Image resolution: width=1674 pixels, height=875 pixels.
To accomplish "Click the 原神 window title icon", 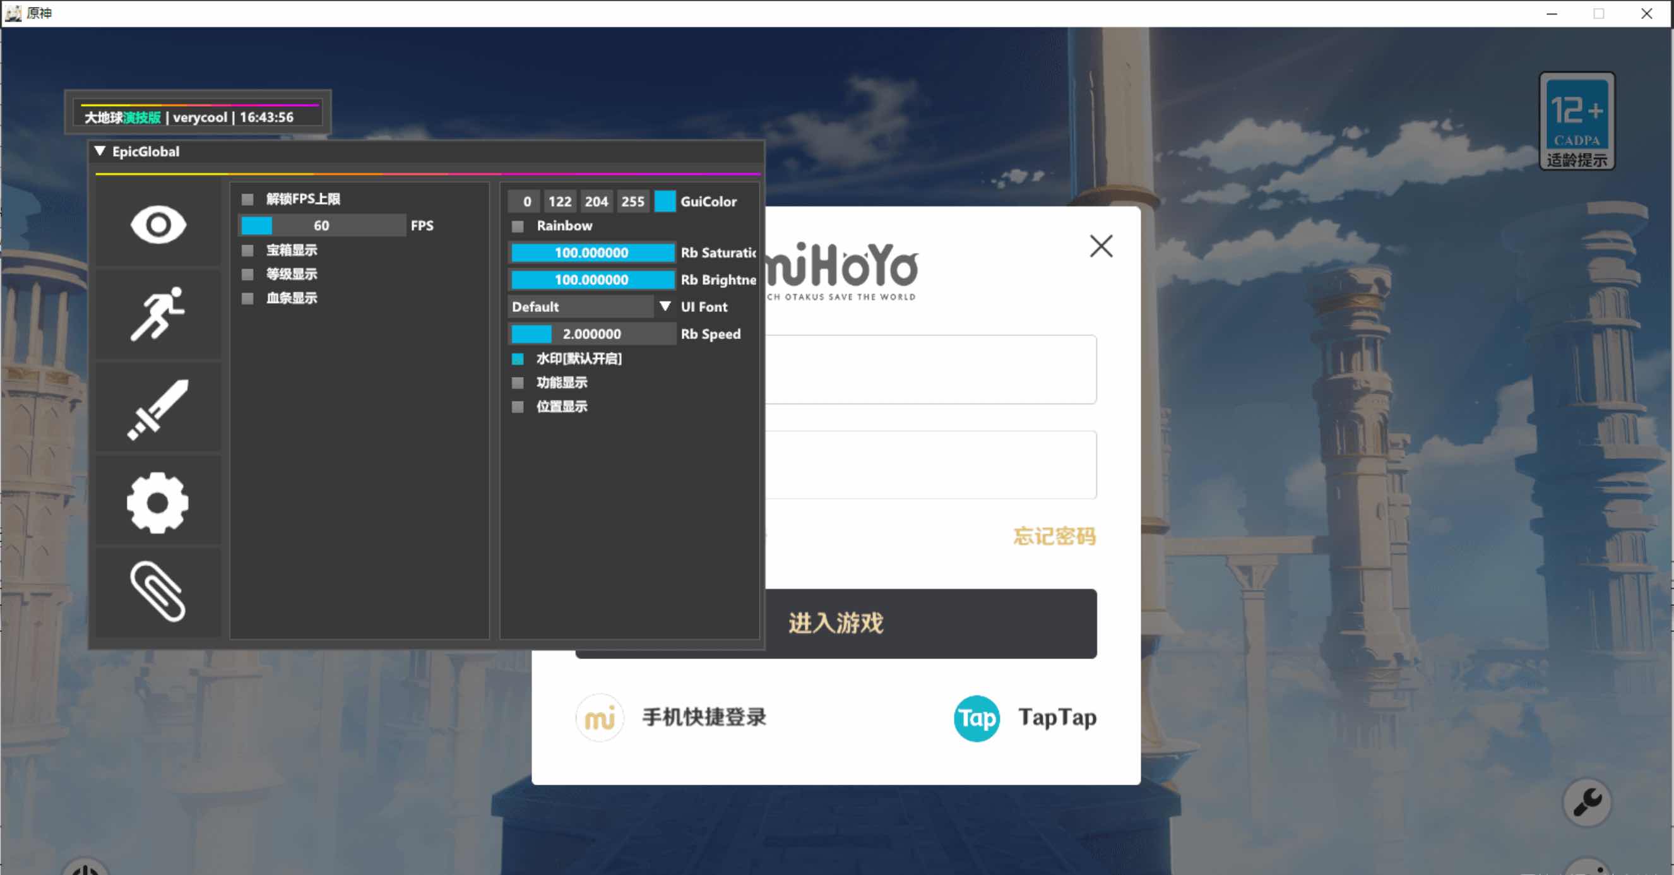I will coord(13,13).
